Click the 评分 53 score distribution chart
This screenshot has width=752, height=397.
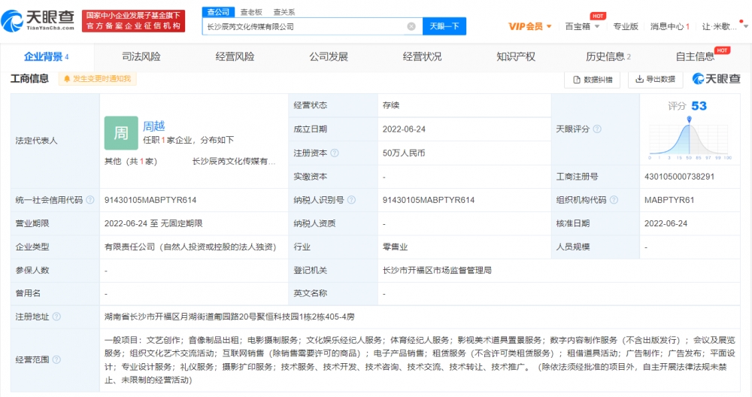coord(690,138)
